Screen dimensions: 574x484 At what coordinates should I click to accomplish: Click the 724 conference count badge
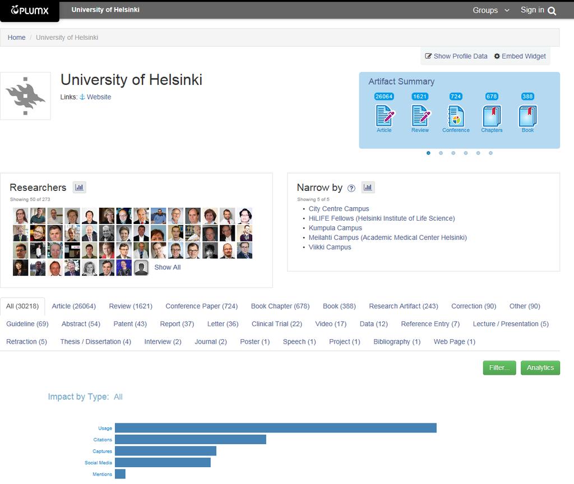click(456, 97)
